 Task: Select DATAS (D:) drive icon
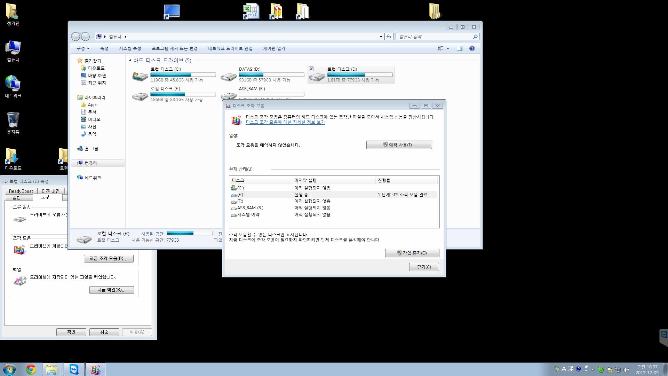point(229,76)
